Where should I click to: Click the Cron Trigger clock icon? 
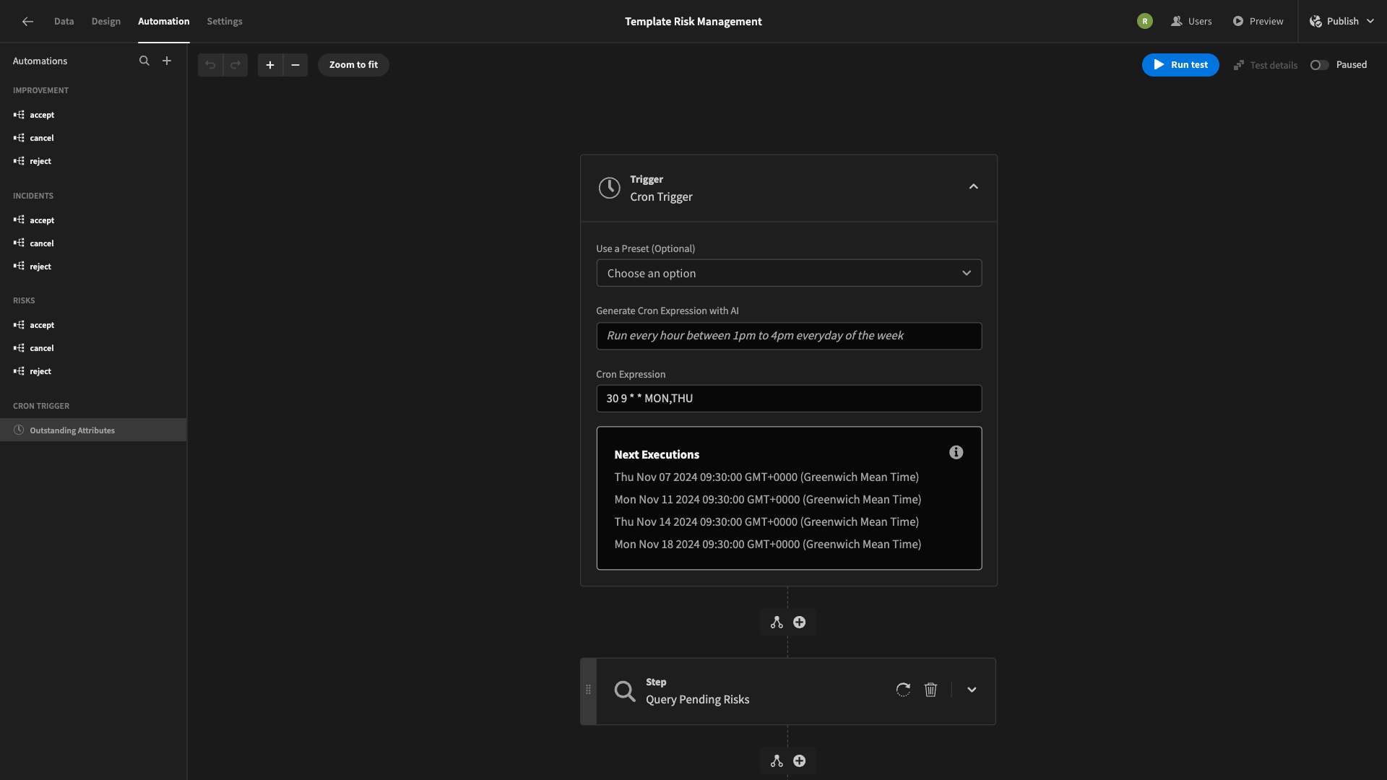(610, 188)
